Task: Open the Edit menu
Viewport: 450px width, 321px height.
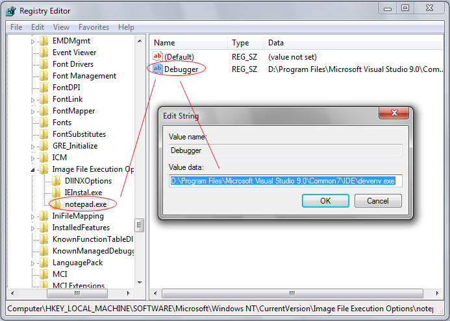Action: [x=38, y=27]
